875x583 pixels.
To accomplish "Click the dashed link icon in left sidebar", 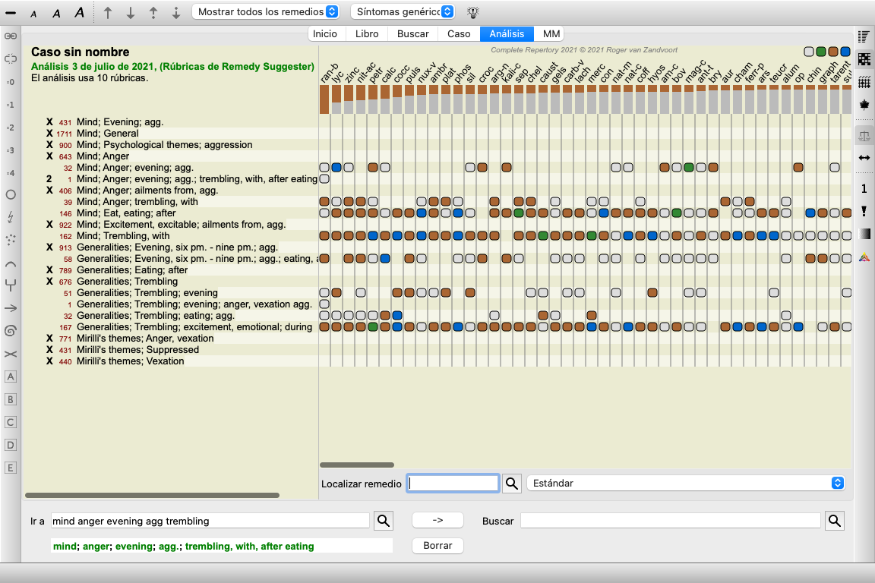I will [x=11, y=58].
